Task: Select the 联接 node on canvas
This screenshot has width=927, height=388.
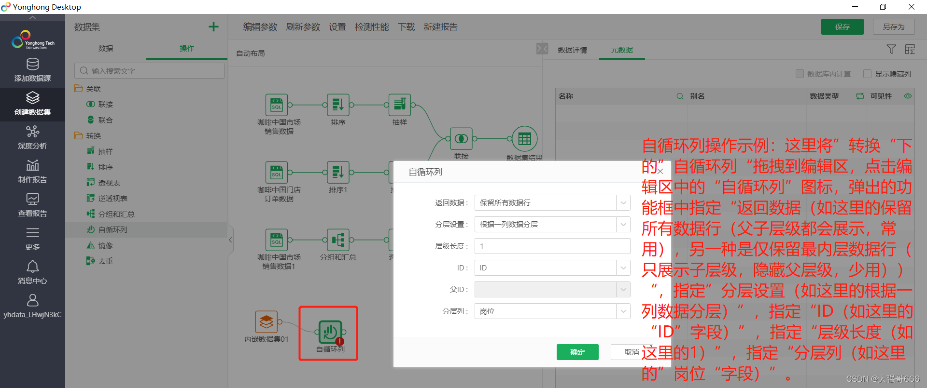Action: (461, 138)
